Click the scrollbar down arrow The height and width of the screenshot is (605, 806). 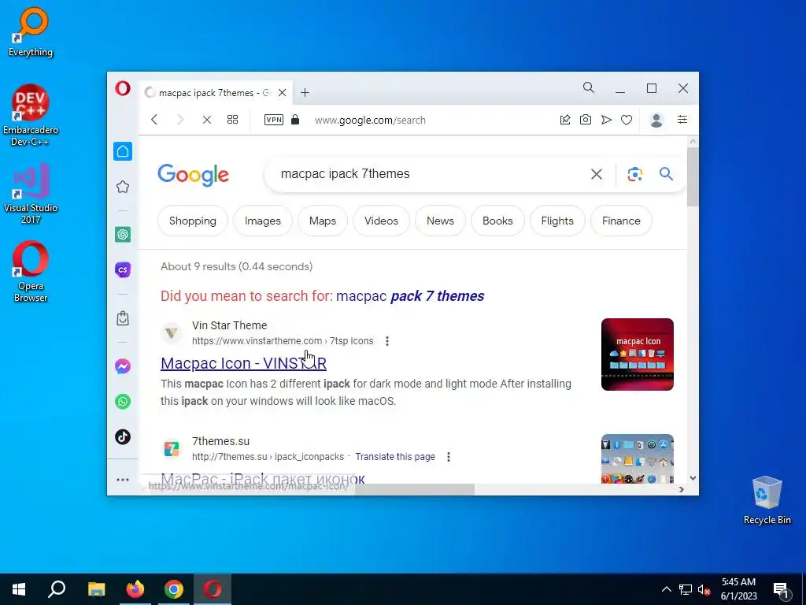click(x=693, y=478)
